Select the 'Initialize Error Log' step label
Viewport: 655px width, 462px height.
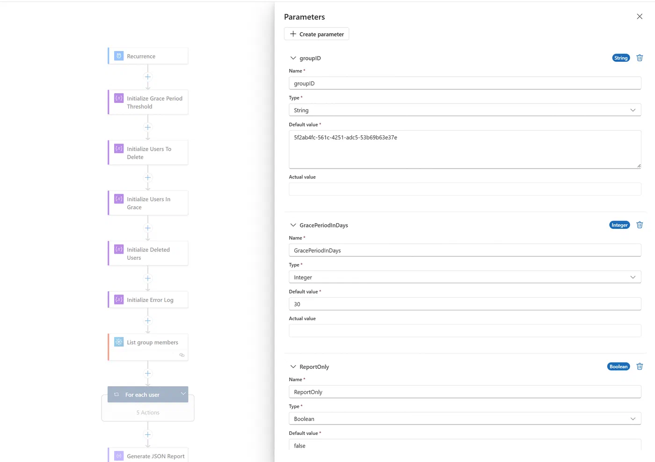point(150,300)
